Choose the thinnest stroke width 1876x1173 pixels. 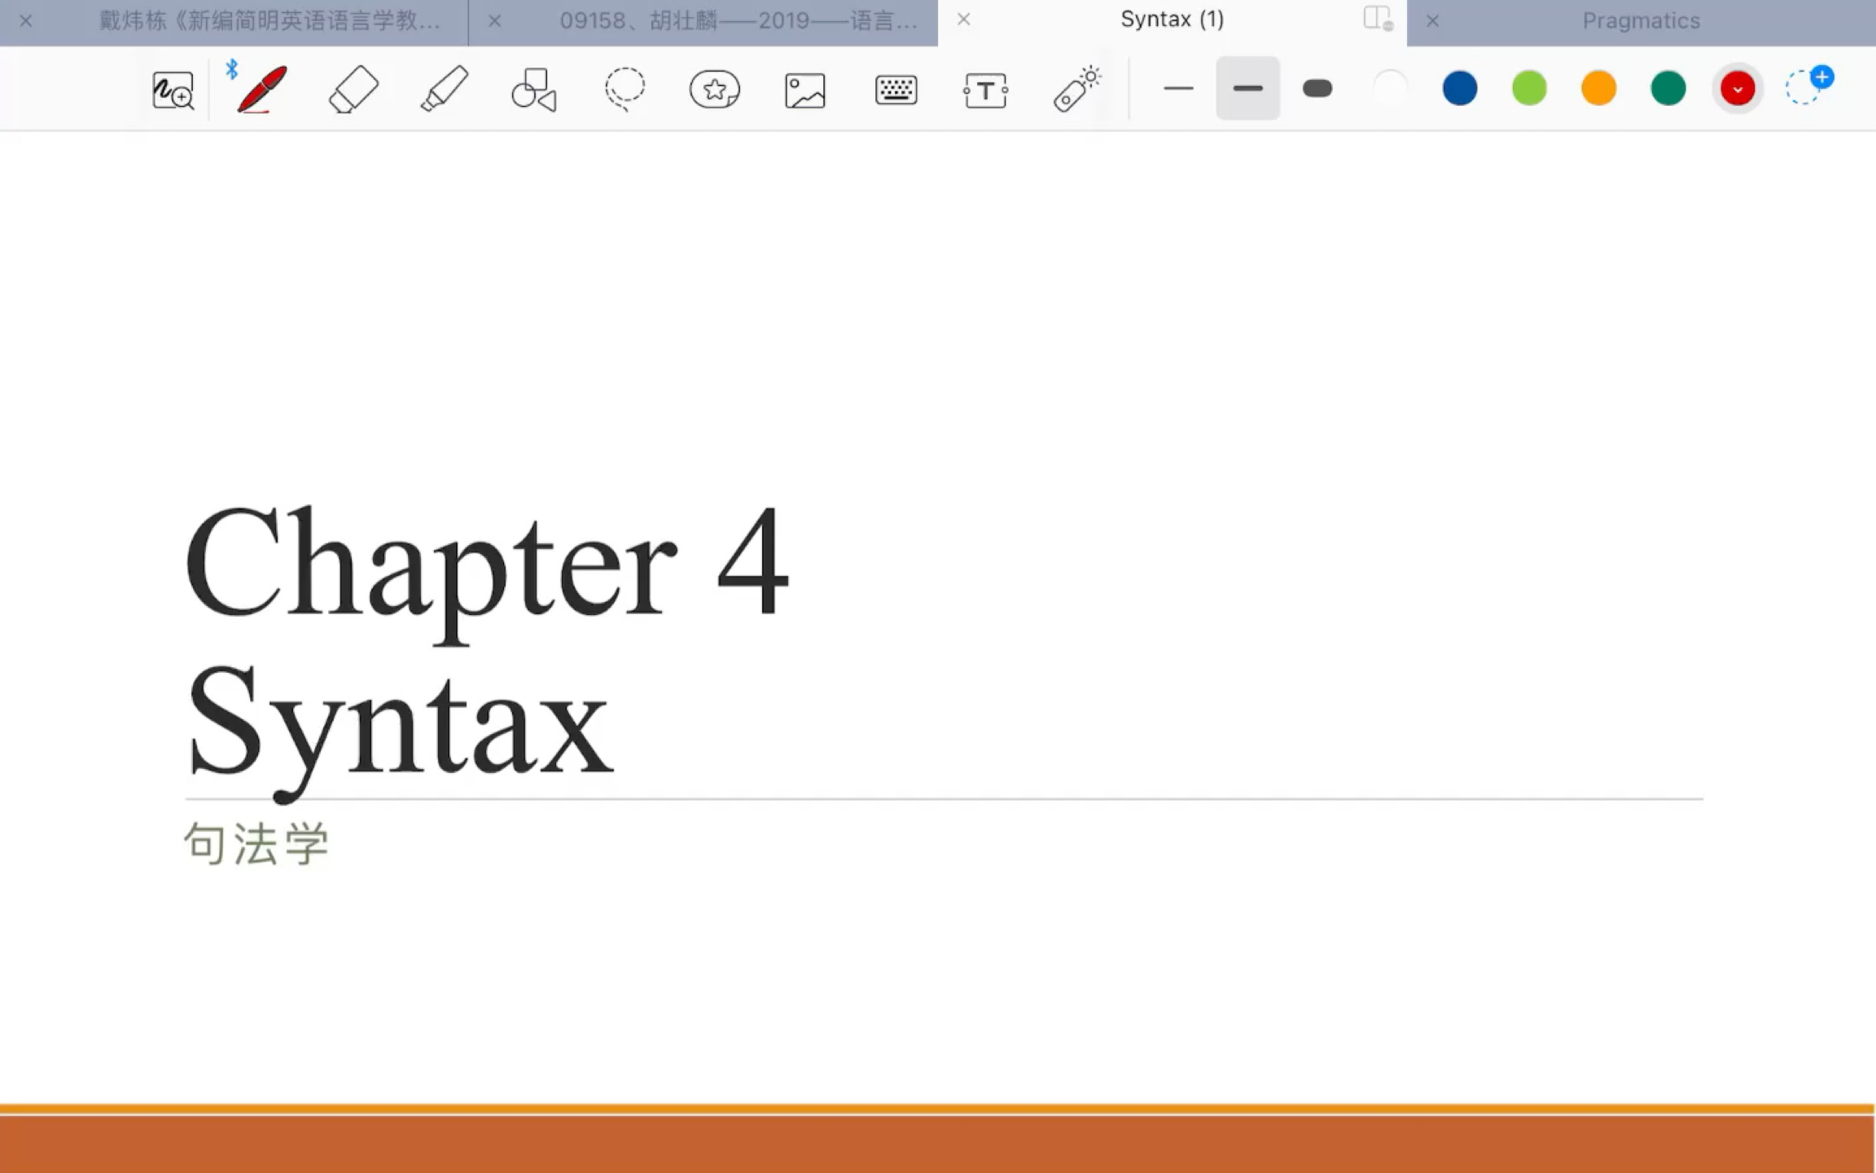tap(1178, 88)
